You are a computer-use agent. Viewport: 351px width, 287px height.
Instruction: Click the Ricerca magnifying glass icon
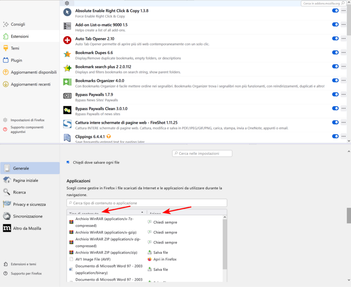pyautogui.click(x=7, y=192)
